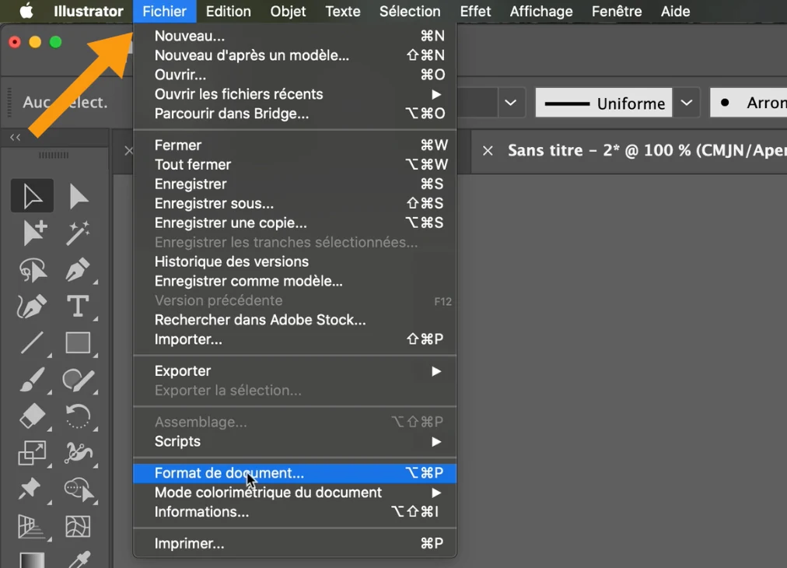Select the Magic Wand tool
Screen dimensions: 787x568
[79, 233]
